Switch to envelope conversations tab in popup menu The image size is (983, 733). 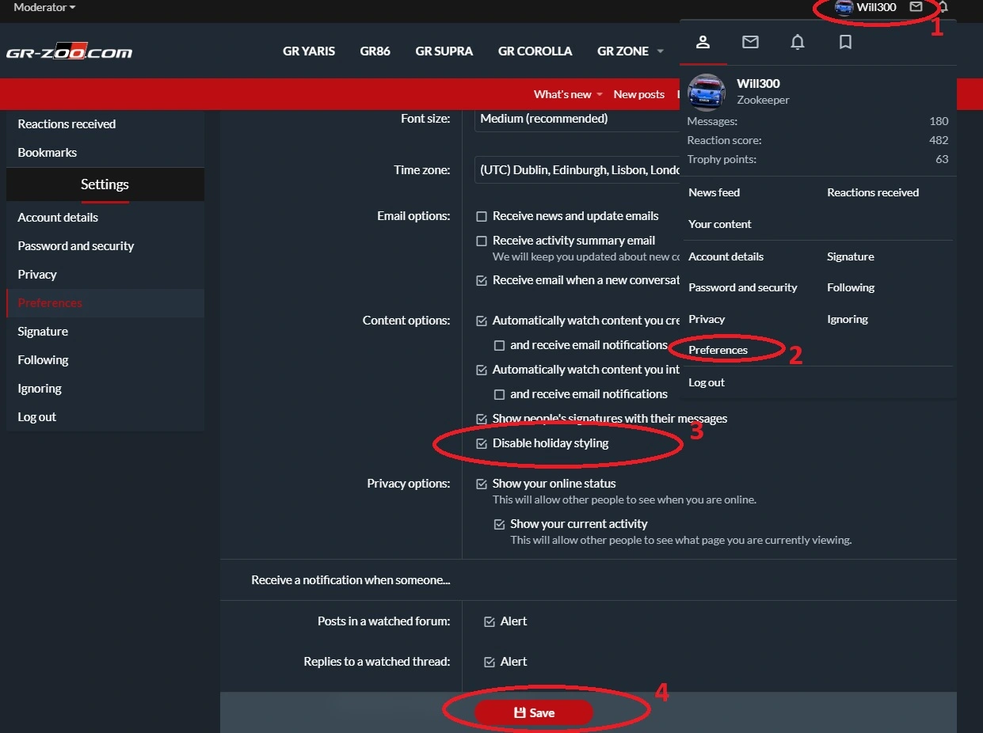click(x=750, y=42)
